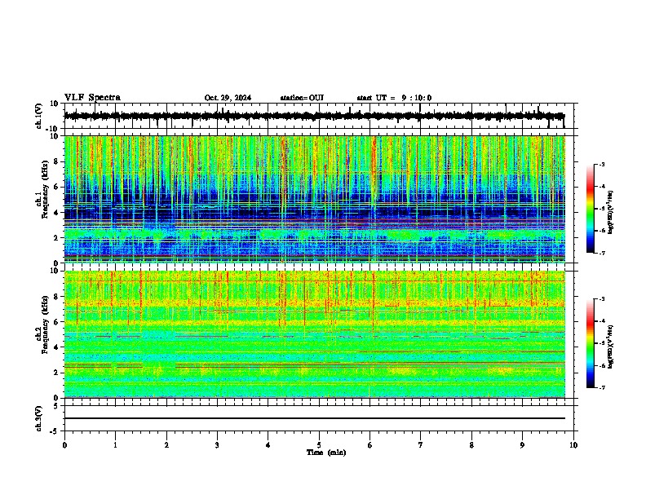The height and width of the screenshot is (499, 646).
Task: Click inside the ch.1 spectrogram panel
Action: [x=314, y=199]
